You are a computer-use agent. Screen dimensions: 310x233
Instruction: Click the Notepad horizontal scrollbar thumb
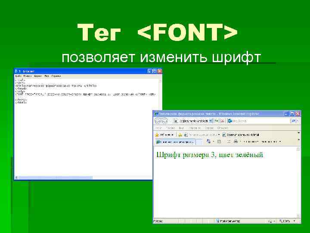pyautogui.click(x=56, y=177)
